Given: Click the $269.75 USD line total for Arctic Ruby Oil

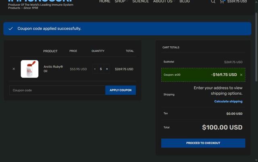Looking at the screenshot, I should pyautogui.click(x=124, y=69).
